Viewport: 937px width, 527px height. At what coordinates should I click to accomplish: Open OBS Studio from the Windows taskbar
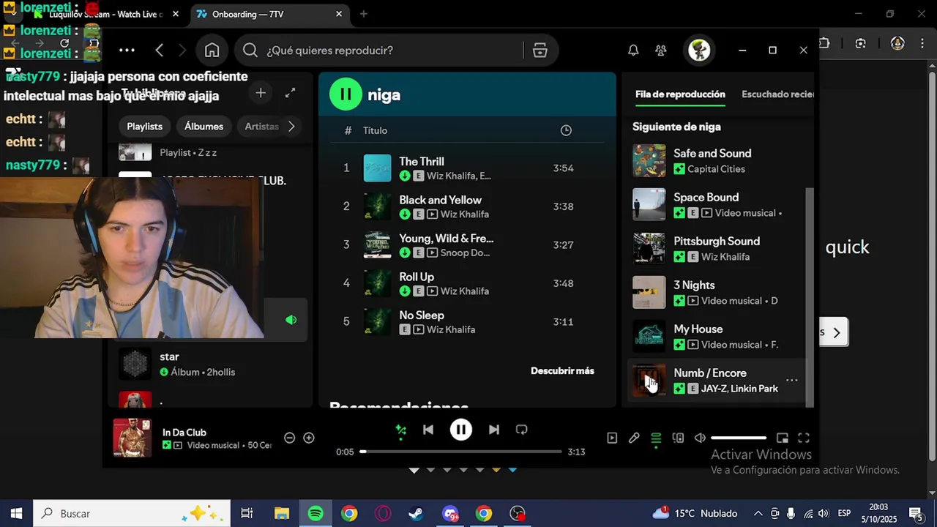coord(518,513)
